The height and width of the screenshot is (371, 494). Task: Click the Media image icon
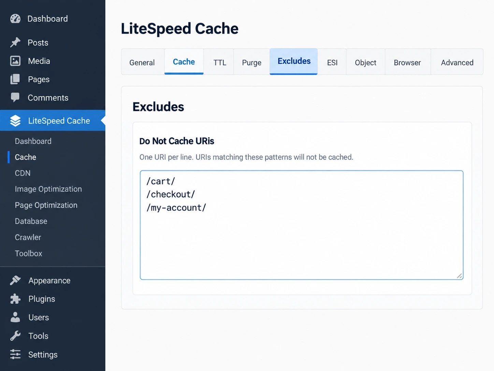15,61
